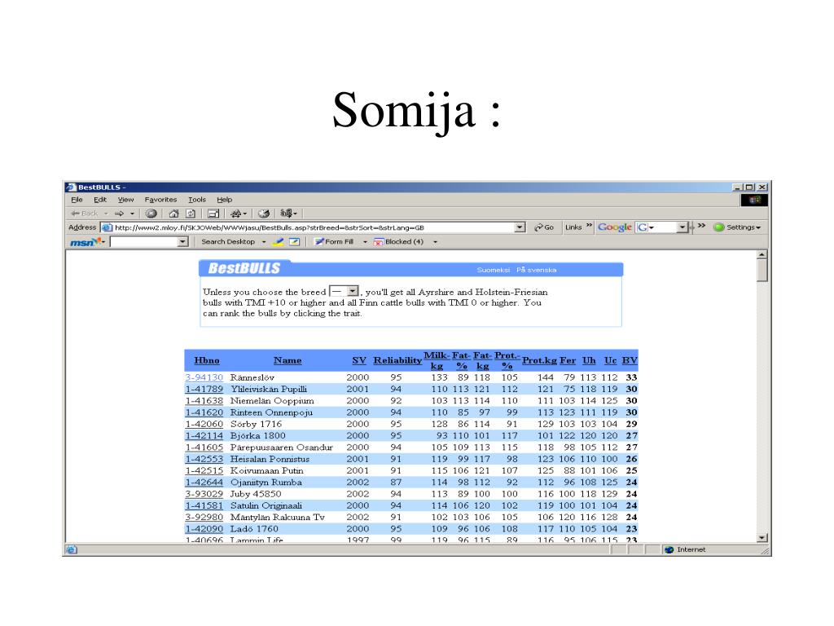Click the green Settings button
This screenshot has width=834, height=626.
pyautogui.click(x=735, y=227)
